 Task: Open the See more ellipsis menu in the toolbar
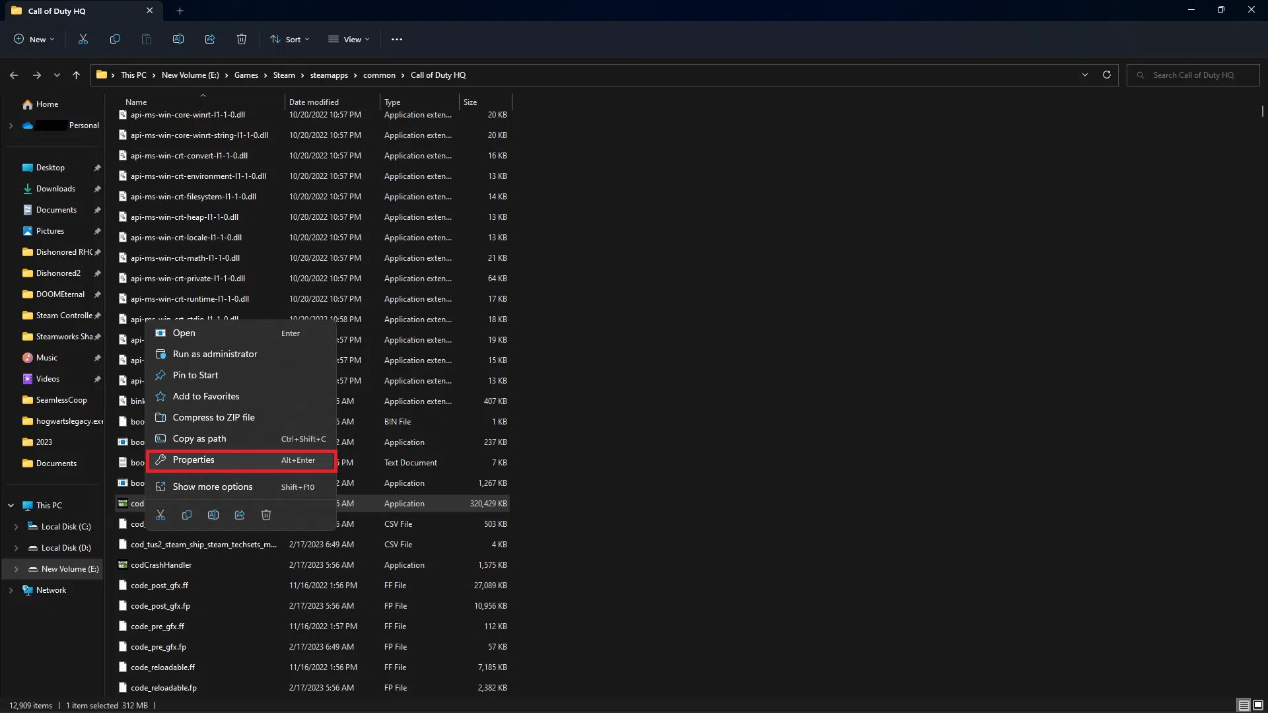(x=396, y=40)
